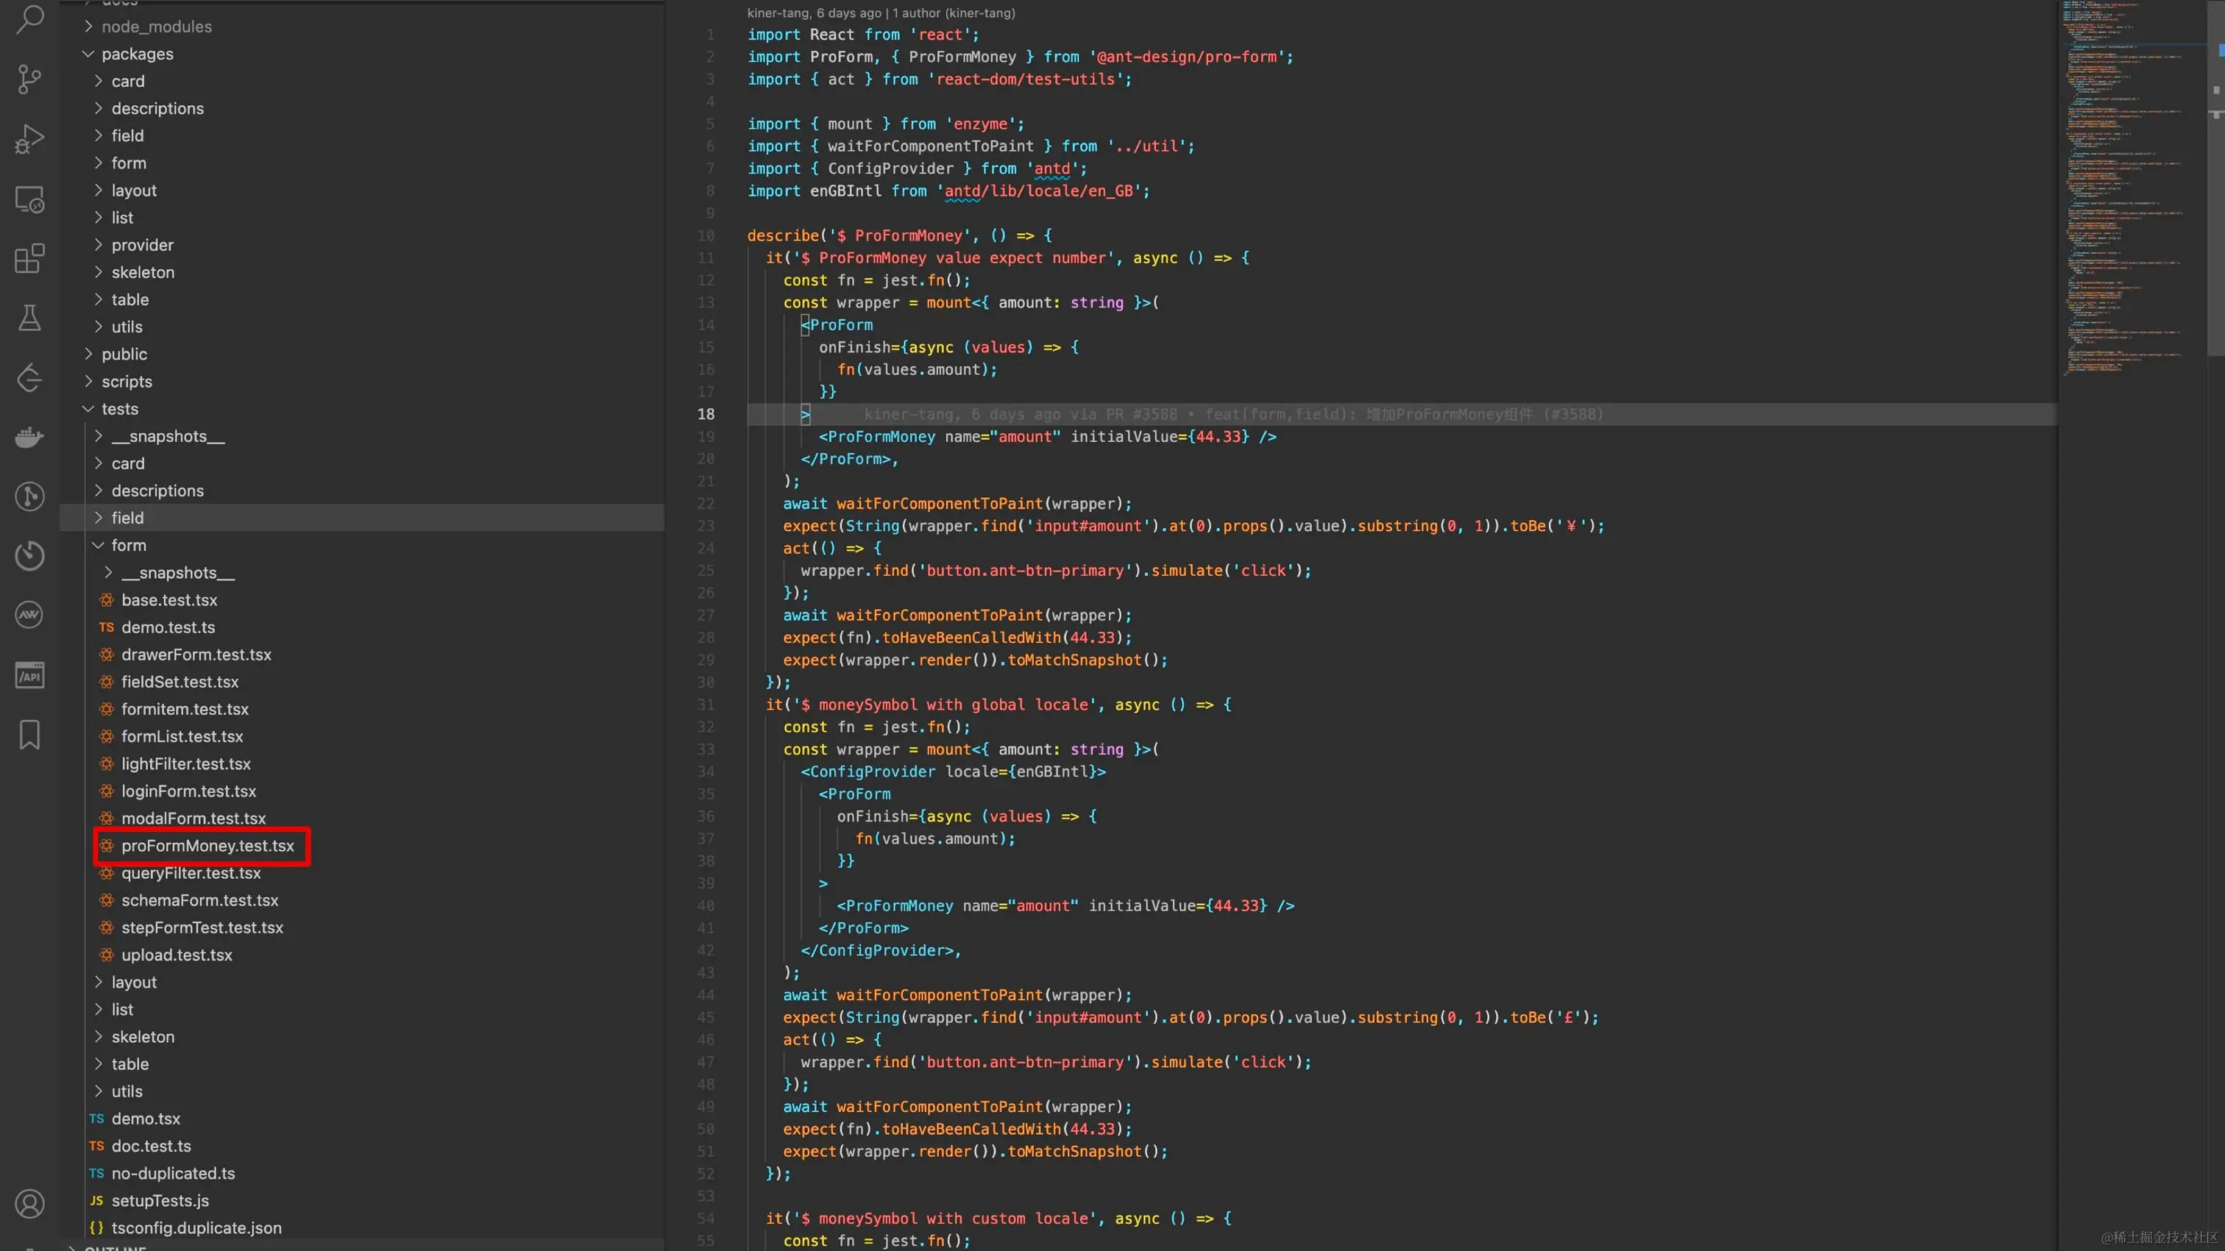Open the Docker view

[29, 438]
